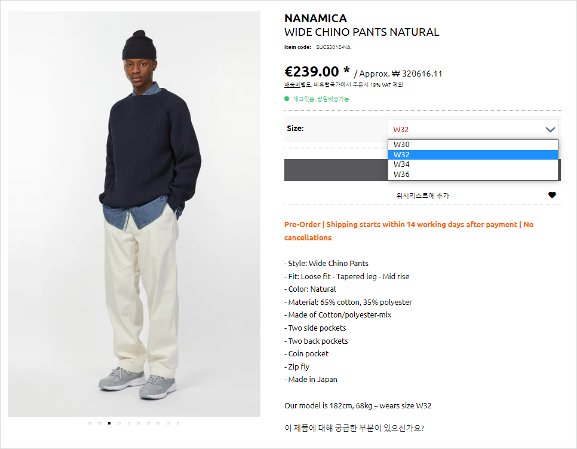Open the underlined 배송비 shipping cost link
This screenshot has width=577, height=449.
(x=292, y=85)
